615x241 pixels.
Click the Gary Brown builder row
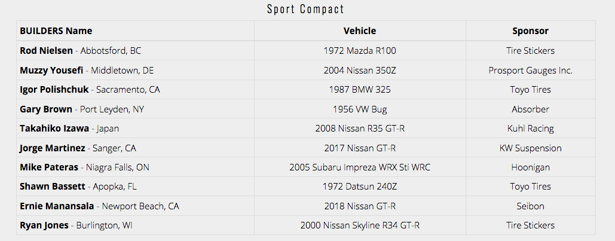pyautogui.click(x=46, y=109)
